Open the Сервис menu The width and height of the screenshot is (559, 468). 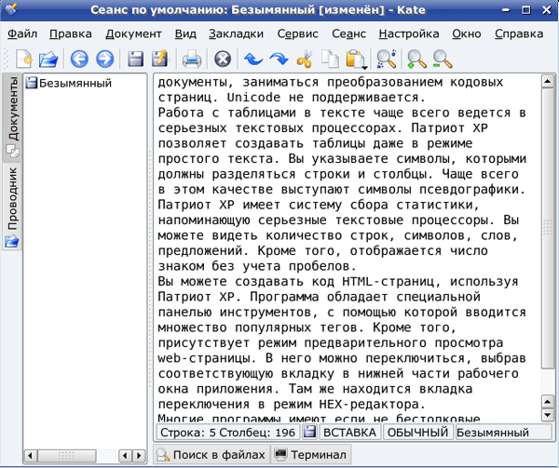tap(298, 33)
